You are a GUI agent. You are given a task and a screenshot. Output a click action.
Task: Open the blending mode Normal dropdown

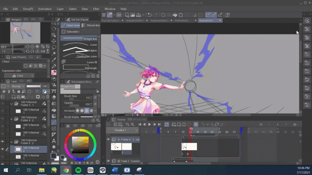(18, 86)
